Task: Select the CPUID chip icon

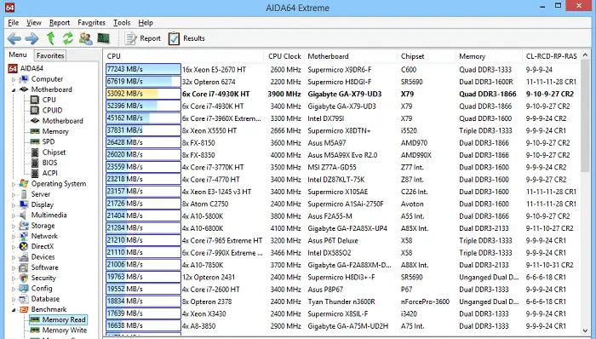Action: point(35,110)
